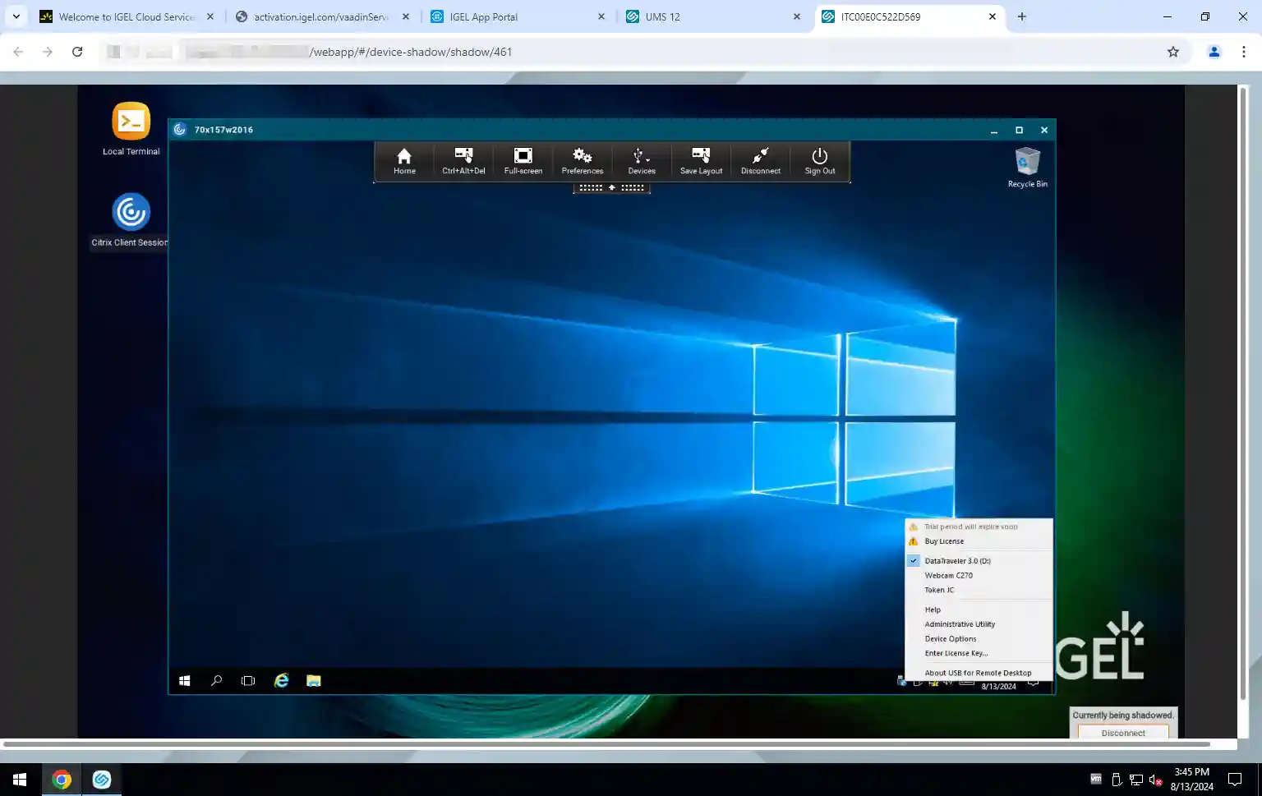
Task: Open Citrix Preferences gear icon
Action: [582, 161]
